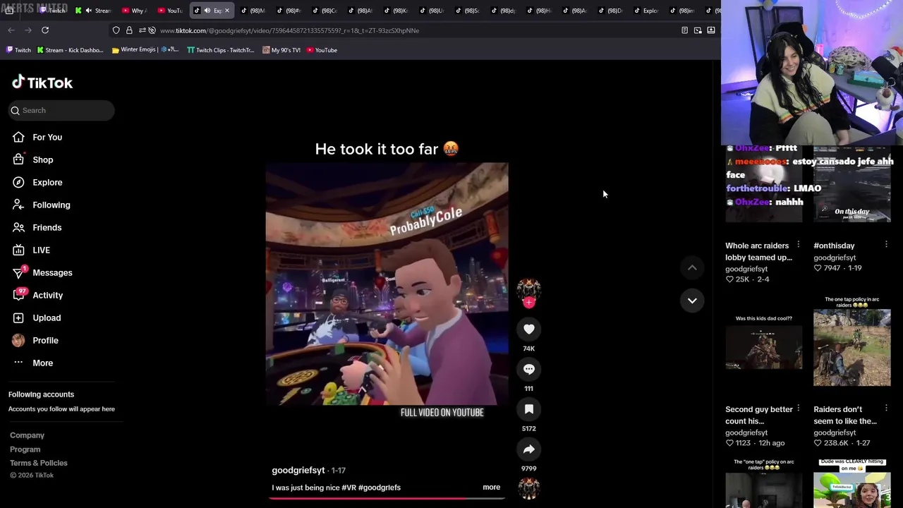
Task: Bookmark the video with favorites icon
Action: click(x=528, y=409)
